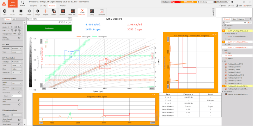This screenshot has height=126, width=253.
Task: Enable the Show legend option
Action: pos(19,124)
